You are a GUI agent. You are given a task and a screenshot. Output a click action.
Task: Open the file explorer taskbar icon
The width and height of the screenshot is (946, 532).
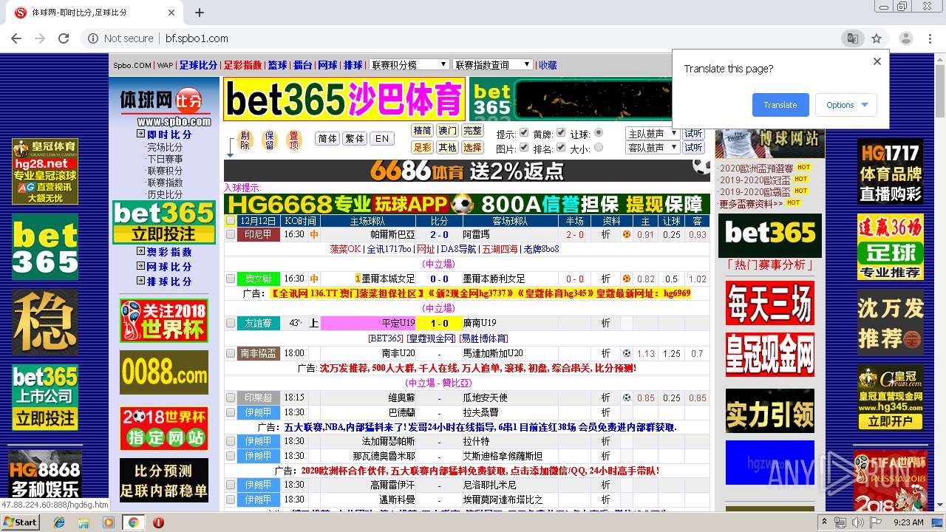coord(84,522)
